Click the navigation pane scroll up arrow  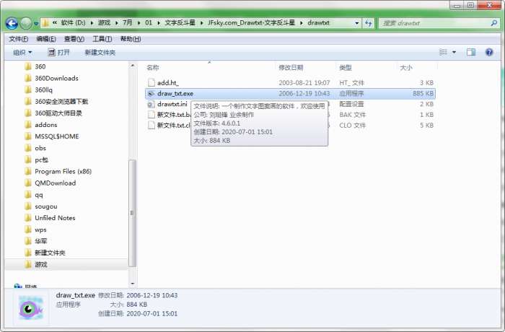click(132, 66)
